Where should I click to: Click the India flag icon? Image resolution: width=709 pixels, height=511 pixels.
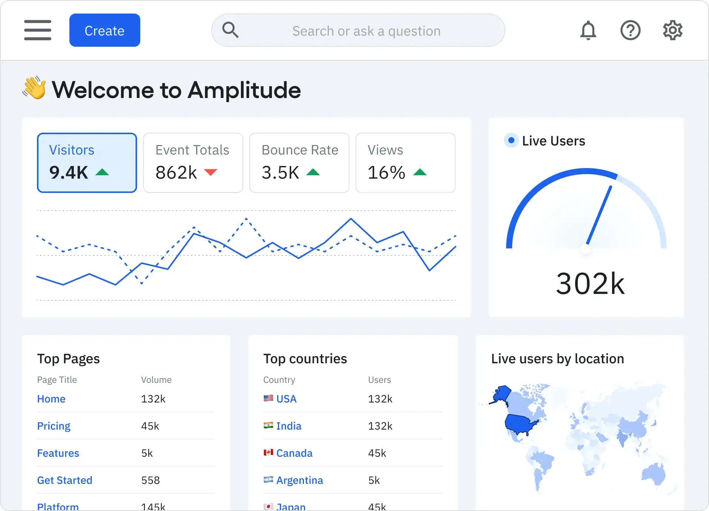268,425
